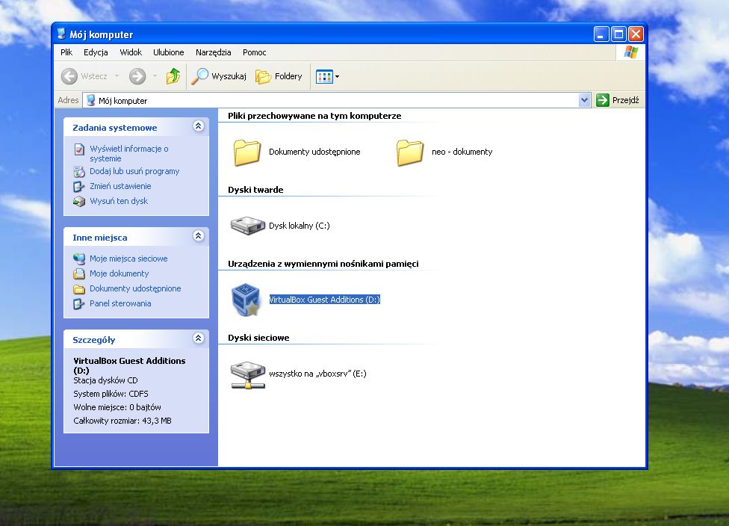Minimize the Mój komputer window
Image resolution: width=729 pixels, height=526 pixels.
[601, 34]
